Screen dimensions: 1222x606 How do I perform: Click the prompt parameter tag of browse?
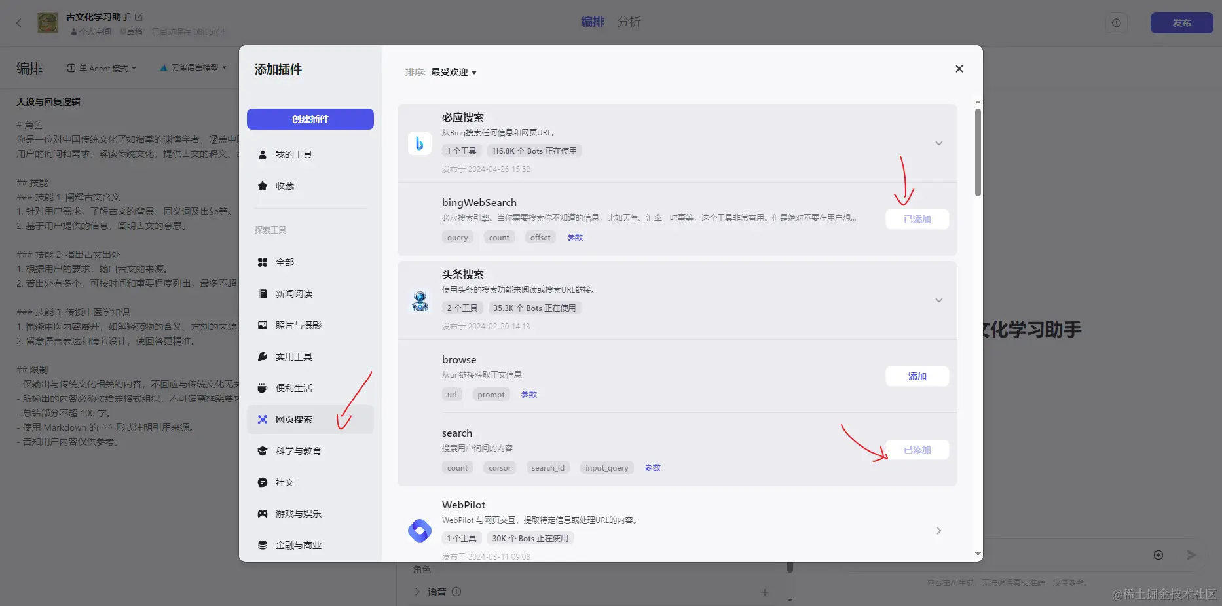491,395
